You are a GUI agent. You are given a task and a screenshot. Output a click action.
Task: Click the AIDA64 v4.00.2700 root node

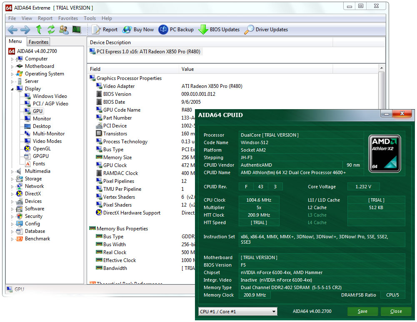click(37, 51)
